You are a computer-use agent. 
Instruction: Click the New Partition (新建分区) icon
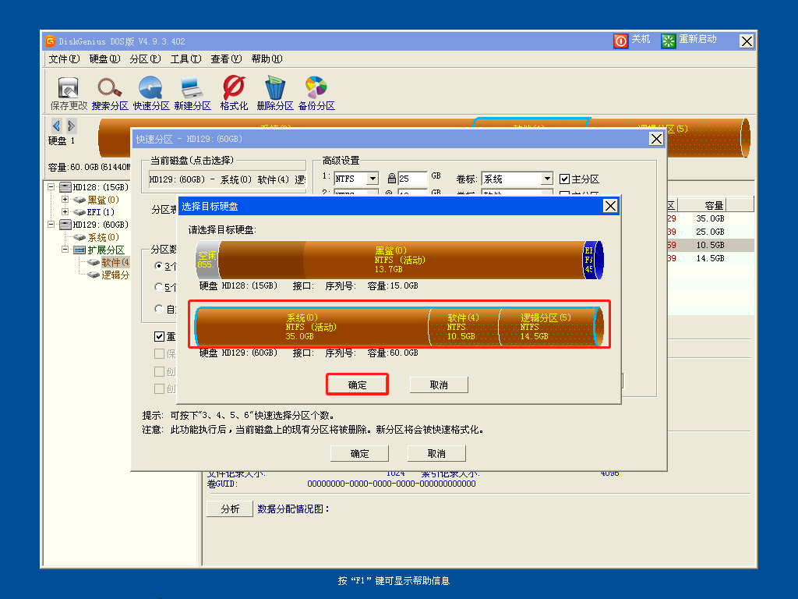tap(192, 94)
